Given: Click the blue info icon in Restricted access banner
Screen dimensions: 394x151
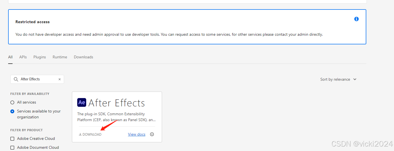Looking at the screenshot, I should tap(357, 19).
